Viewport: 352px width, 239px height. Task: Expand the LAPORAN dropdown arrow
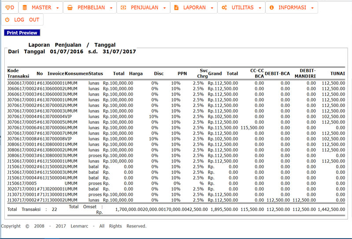[x=212, y=8]
